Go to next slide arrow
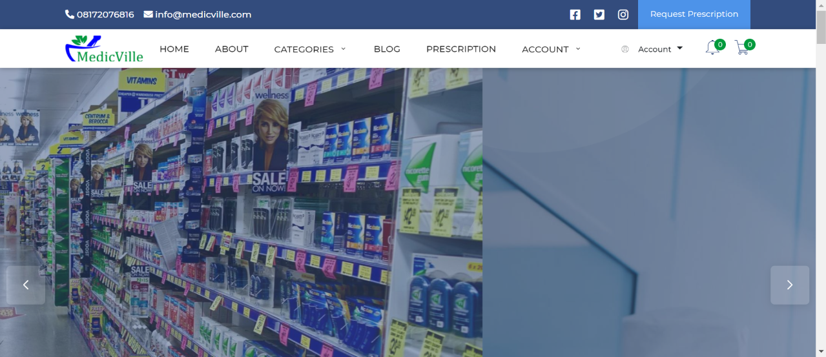Screen dimensions: 826x357 (789, 285)
